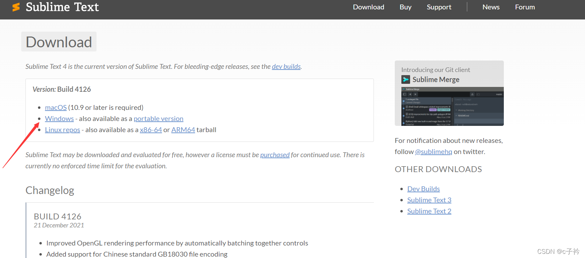585x258 pixels.
Task: Download the macOS build
Action: (x=56, y=107)
